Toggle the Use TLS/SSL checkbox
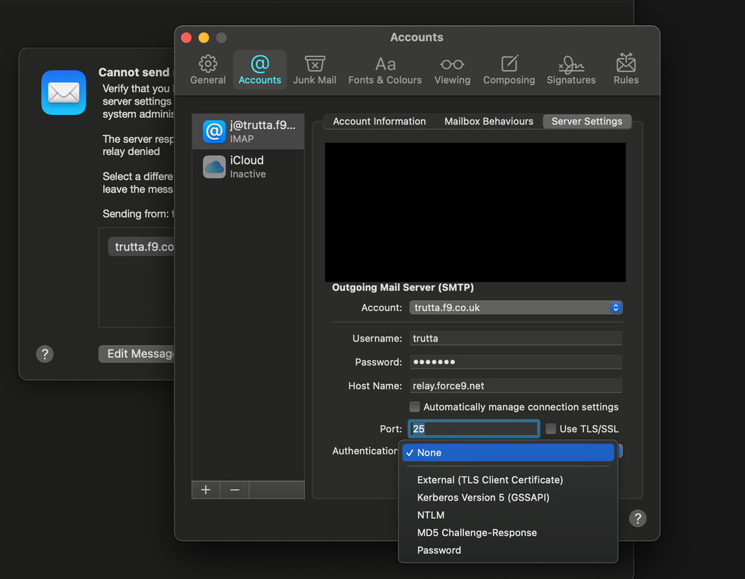The width and height of the screenshot is (745, 579). coord(551,428)
